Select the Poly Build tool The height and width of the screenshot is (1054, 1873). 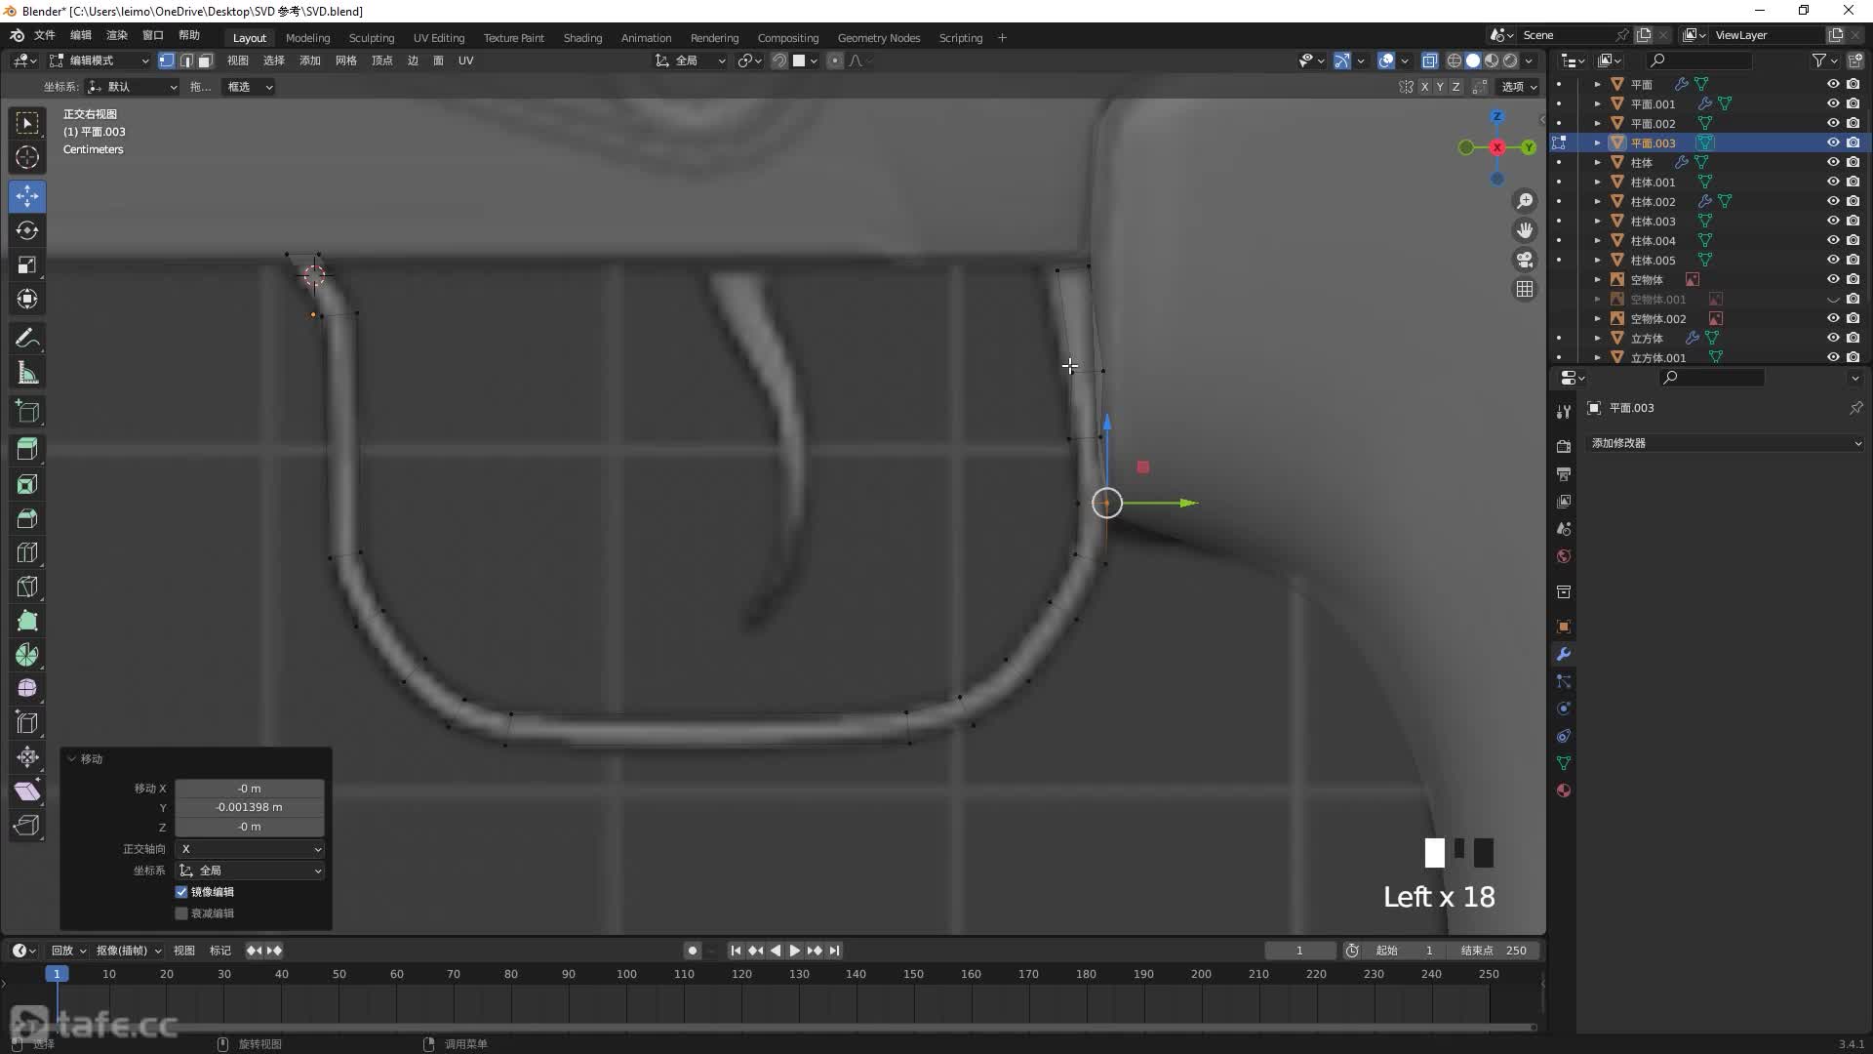27,621
